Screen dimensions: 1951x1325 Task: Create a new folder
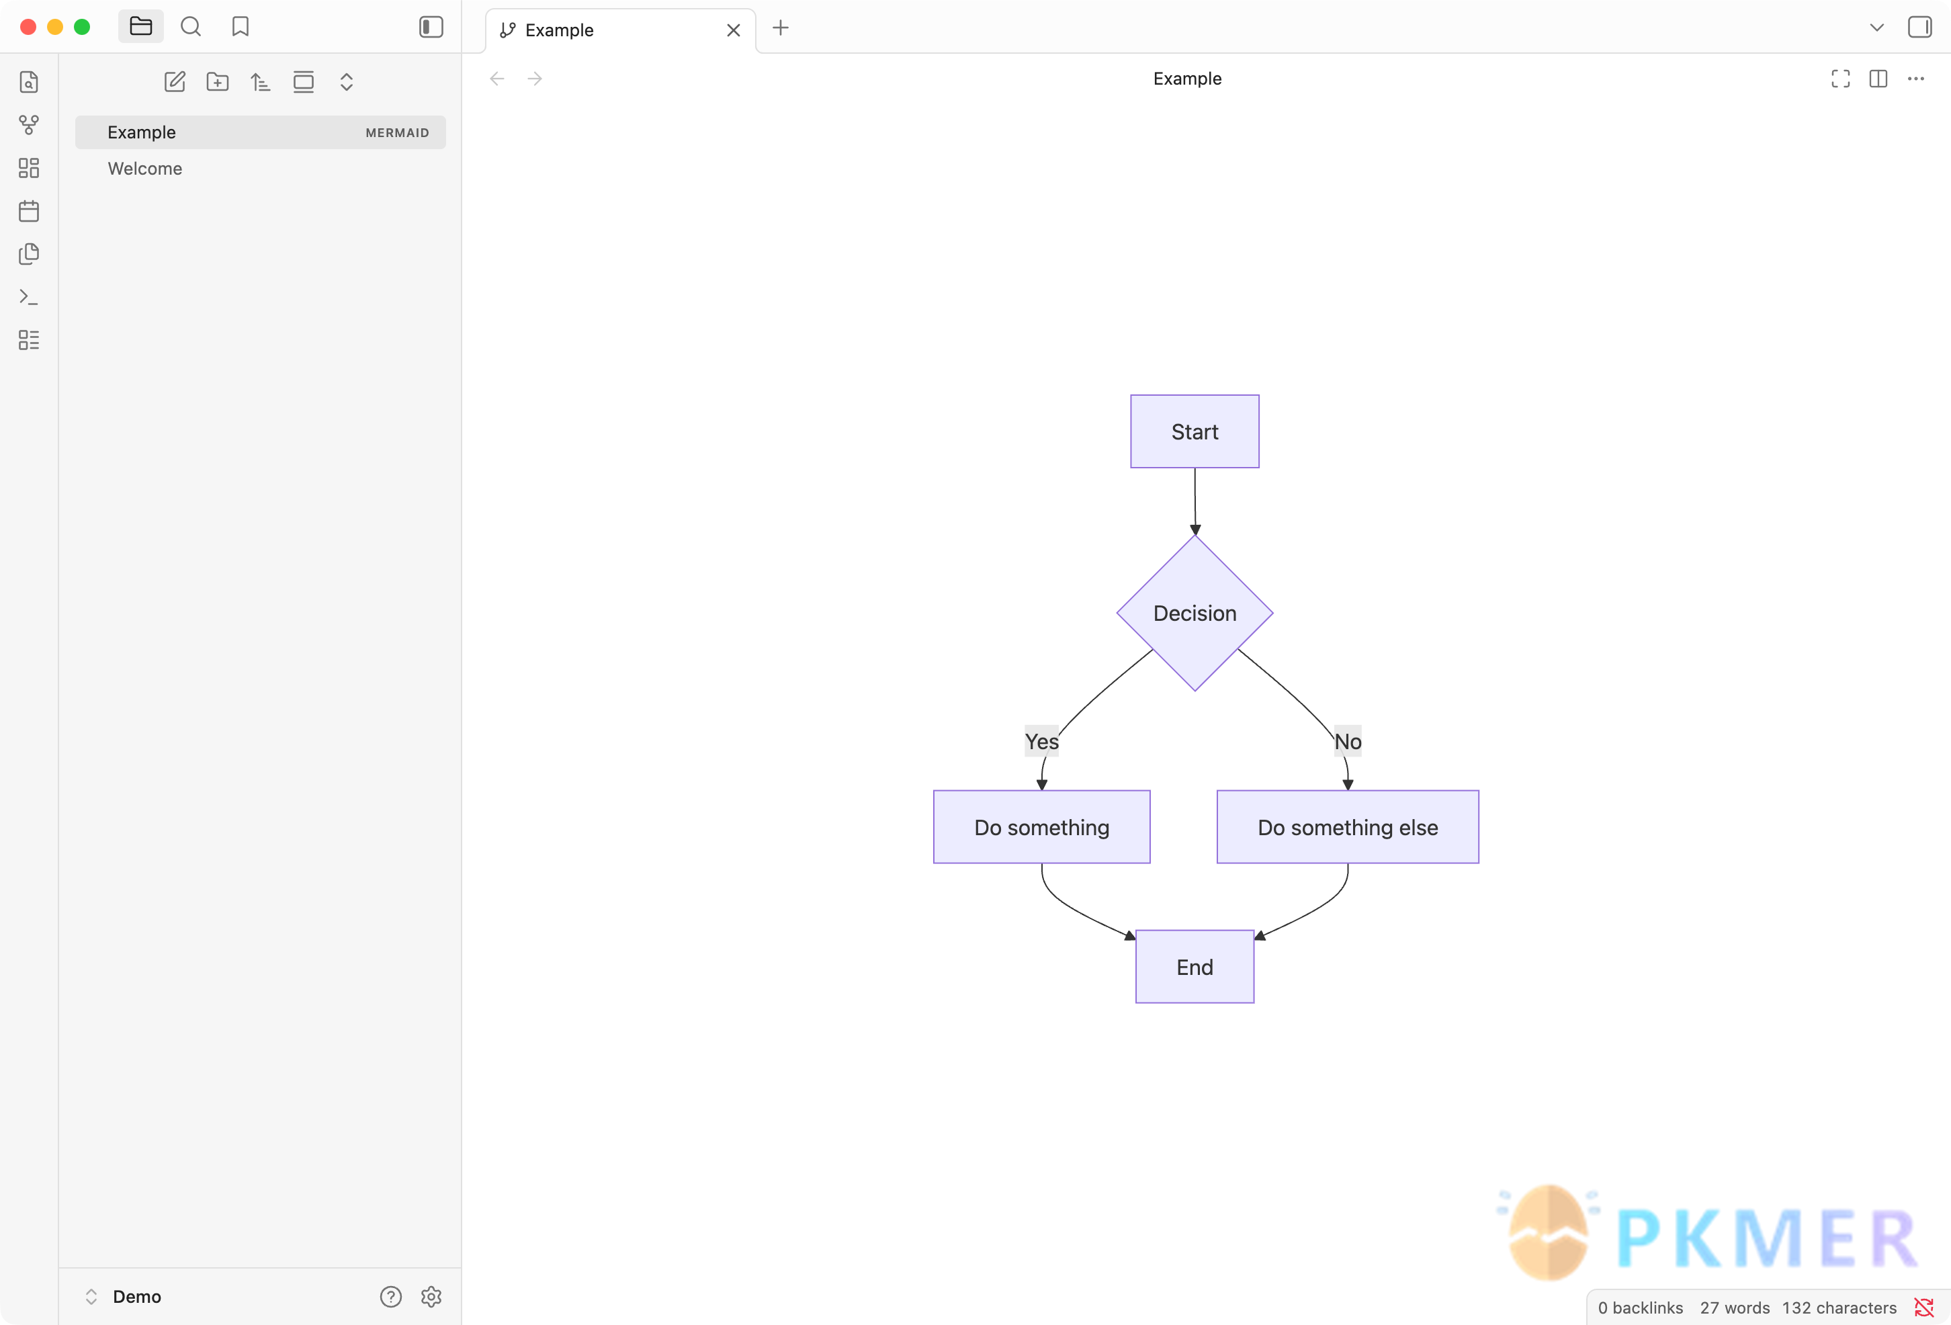(x=218, y=81)
